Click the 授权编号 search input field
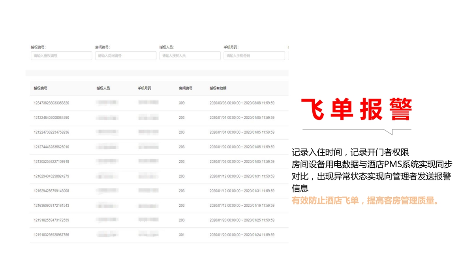The width and height of the screenshot is (462, 277). click(61, 56)
